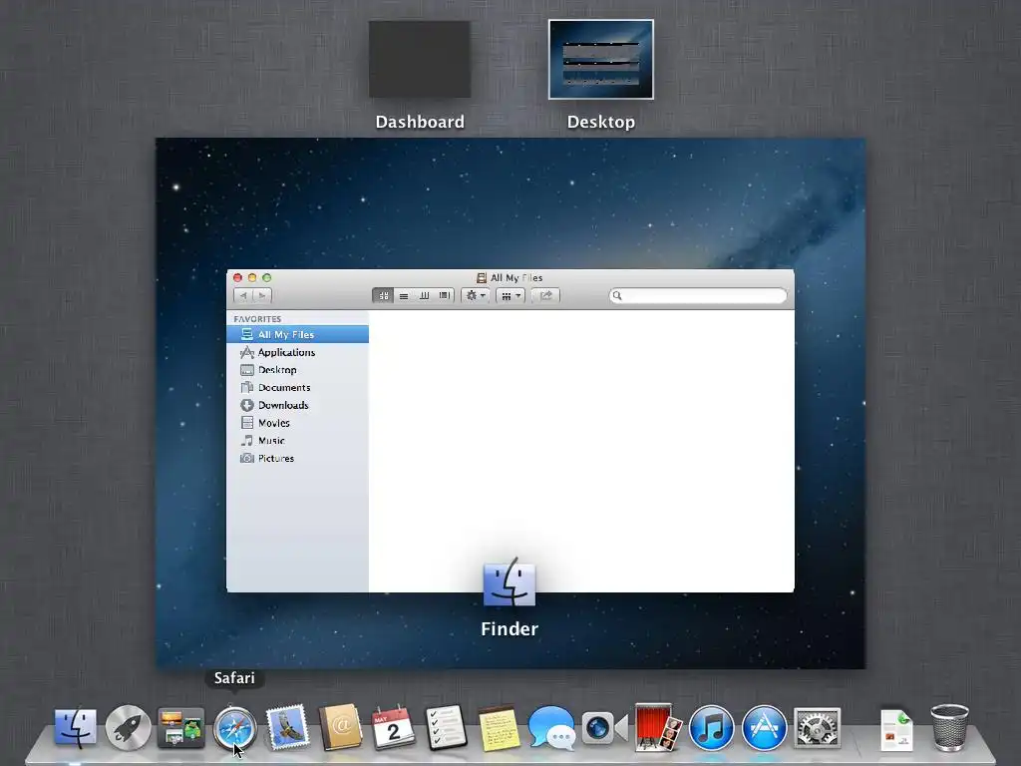Click the Share button in Finder toolbar
Screen dimensions: 1021x766
point(545,295)
